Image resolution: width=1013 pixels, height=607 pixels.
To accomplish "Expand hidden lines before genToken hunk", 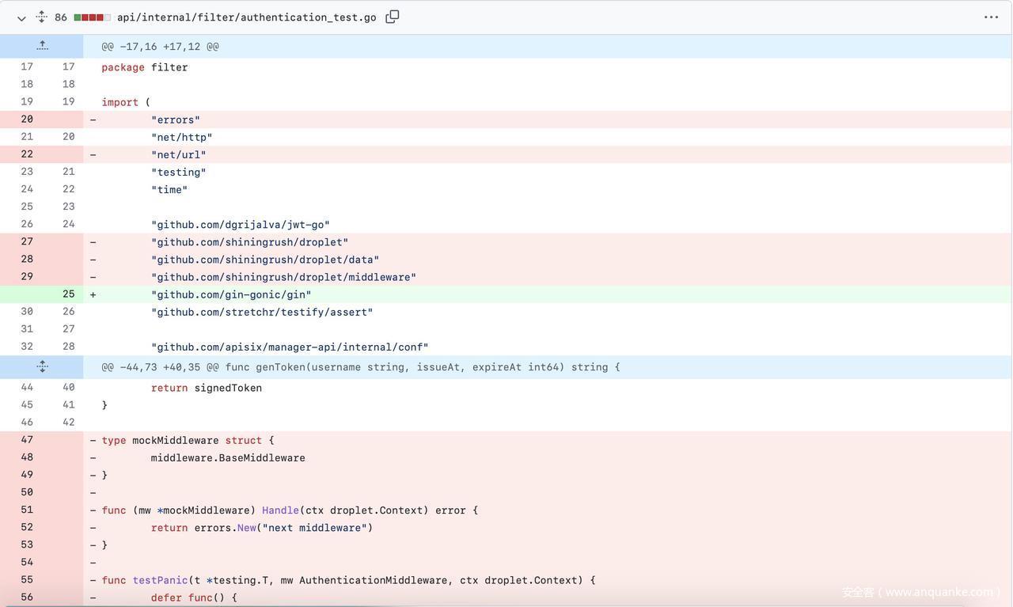I will pos(42,366).
